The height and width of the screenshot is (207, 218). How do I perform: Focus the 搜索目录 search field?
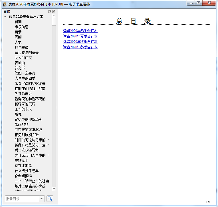22,199
